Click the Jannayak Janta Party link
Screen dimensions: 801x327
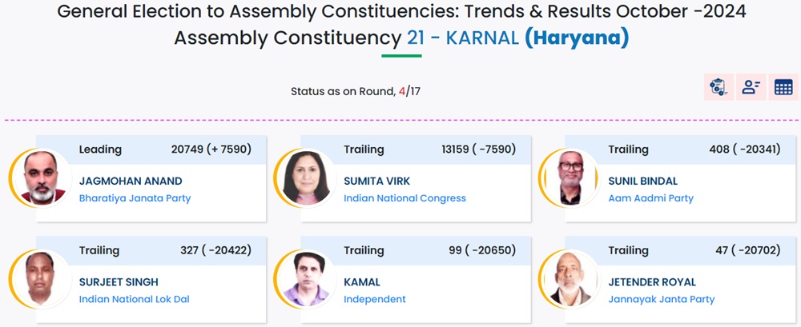tap(661, 300)
